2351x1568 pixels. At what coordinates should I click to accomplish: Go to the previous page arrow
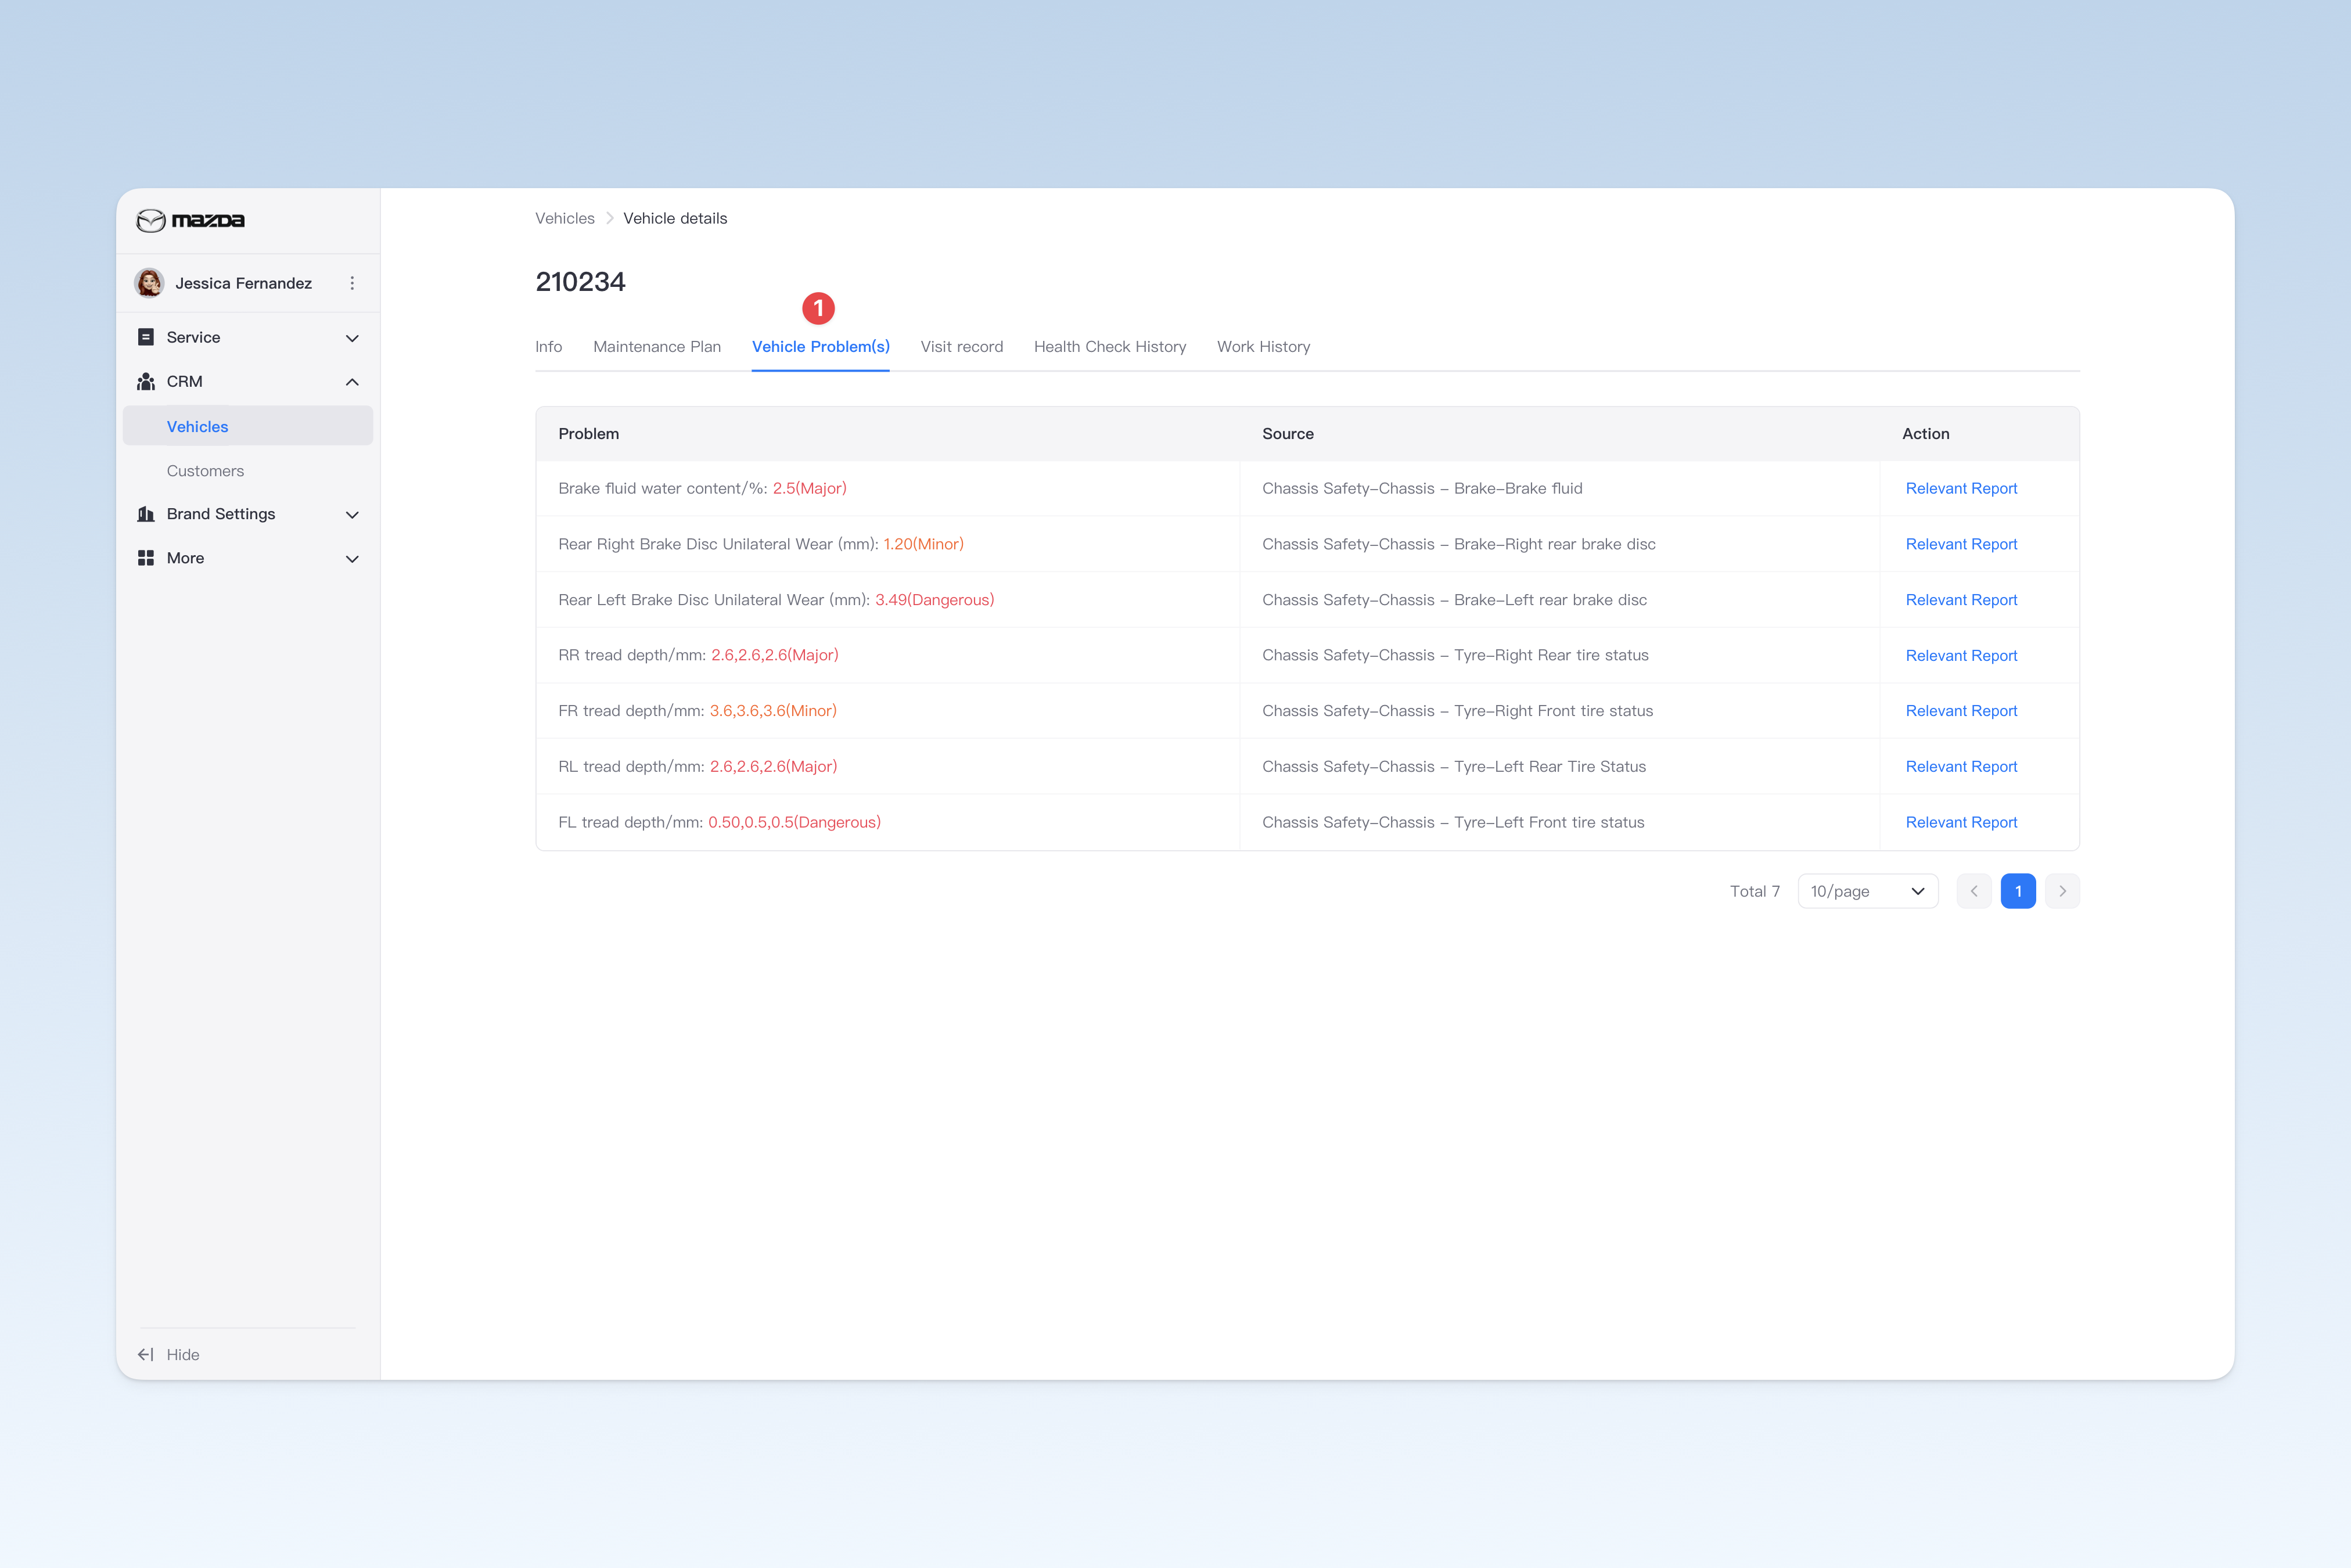(x=1974, y=891)
